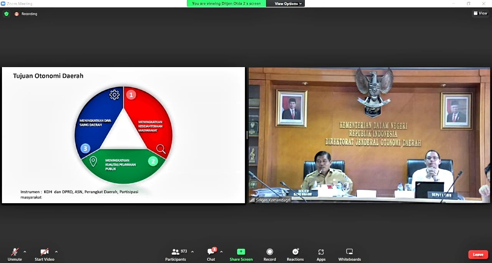The width and height of the screenshot is (492, 263).
Task: Expand video options arrow beside Start Video
Action: coord(56,252)
